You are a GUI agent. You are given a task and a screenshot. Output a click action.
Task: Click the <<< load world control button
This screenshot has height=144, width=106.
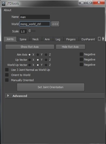(x=55, y=24)
